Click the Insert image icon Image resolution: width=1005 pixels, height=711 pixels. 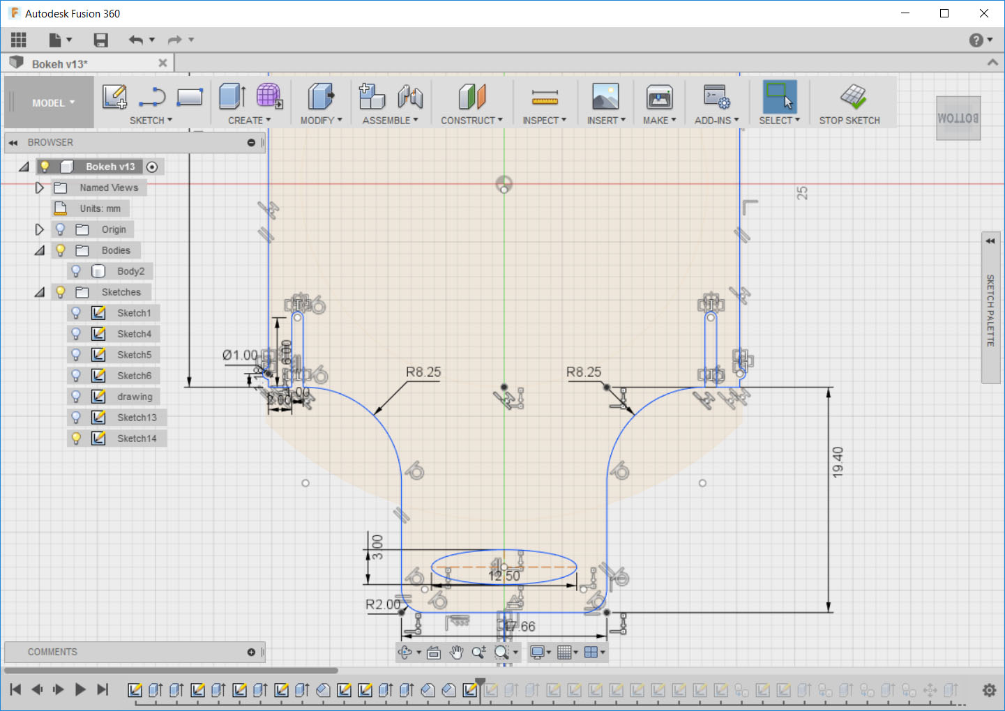pyautogui.click(x=605, y=97)
